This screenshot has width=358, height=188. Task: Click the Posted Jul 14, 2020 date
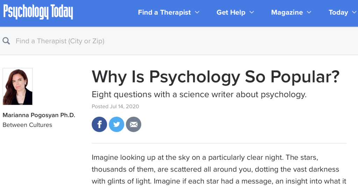pos(115,107)
